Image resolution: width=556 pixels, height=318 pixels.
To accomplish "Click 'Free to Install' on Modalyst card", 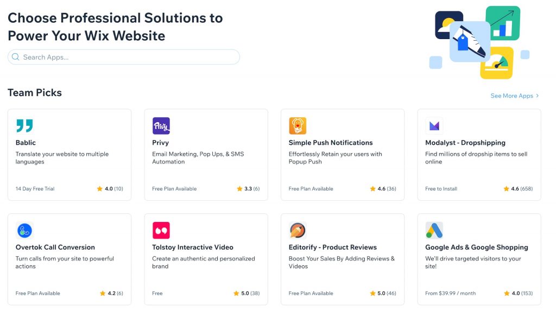I will (x=441, y=189).
